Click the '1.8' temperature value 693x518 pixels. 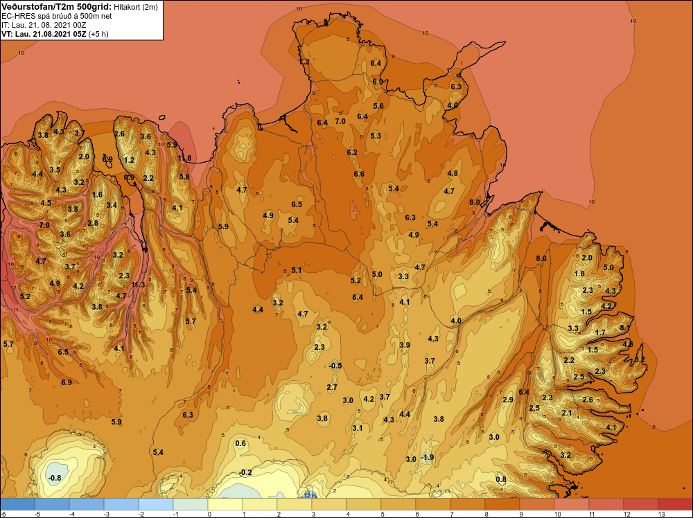579,274
